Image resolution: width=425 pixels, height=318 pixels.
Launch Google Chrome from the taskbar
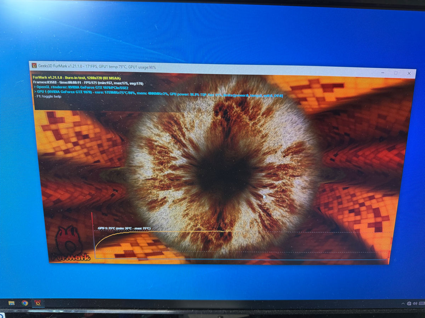pos(24,303)
